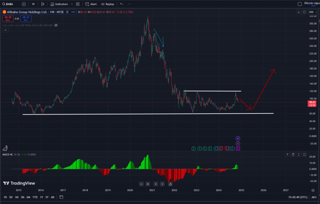Click the magenta E earnings marker
Image resolution: width=320 pixels, height=204 pixels.
click(x=238, y=148)
